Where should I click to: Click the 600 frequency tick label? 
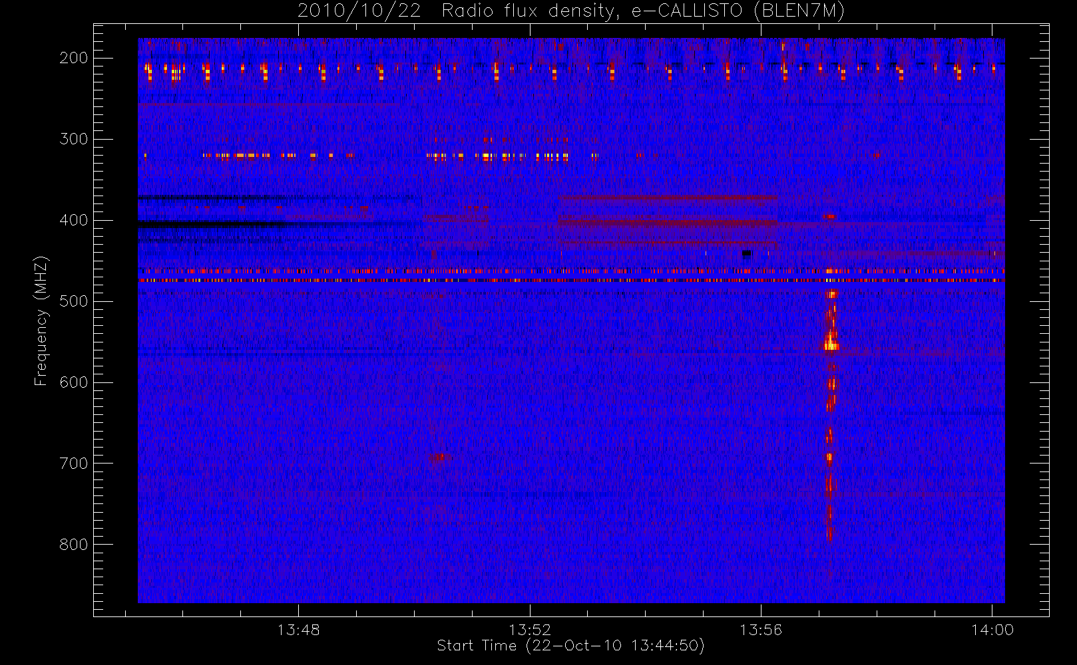coord(74,382)
